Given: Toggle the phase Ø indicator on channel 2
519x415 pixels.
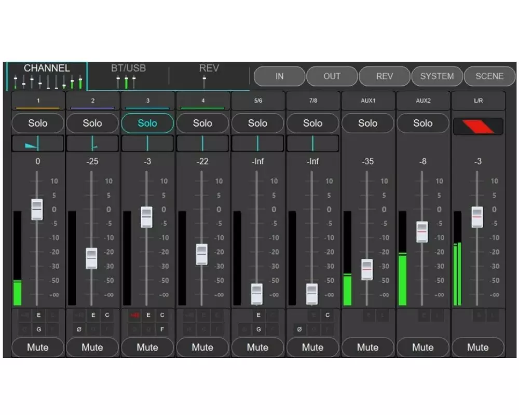Looking at the screenshot, I should [79, 329].
